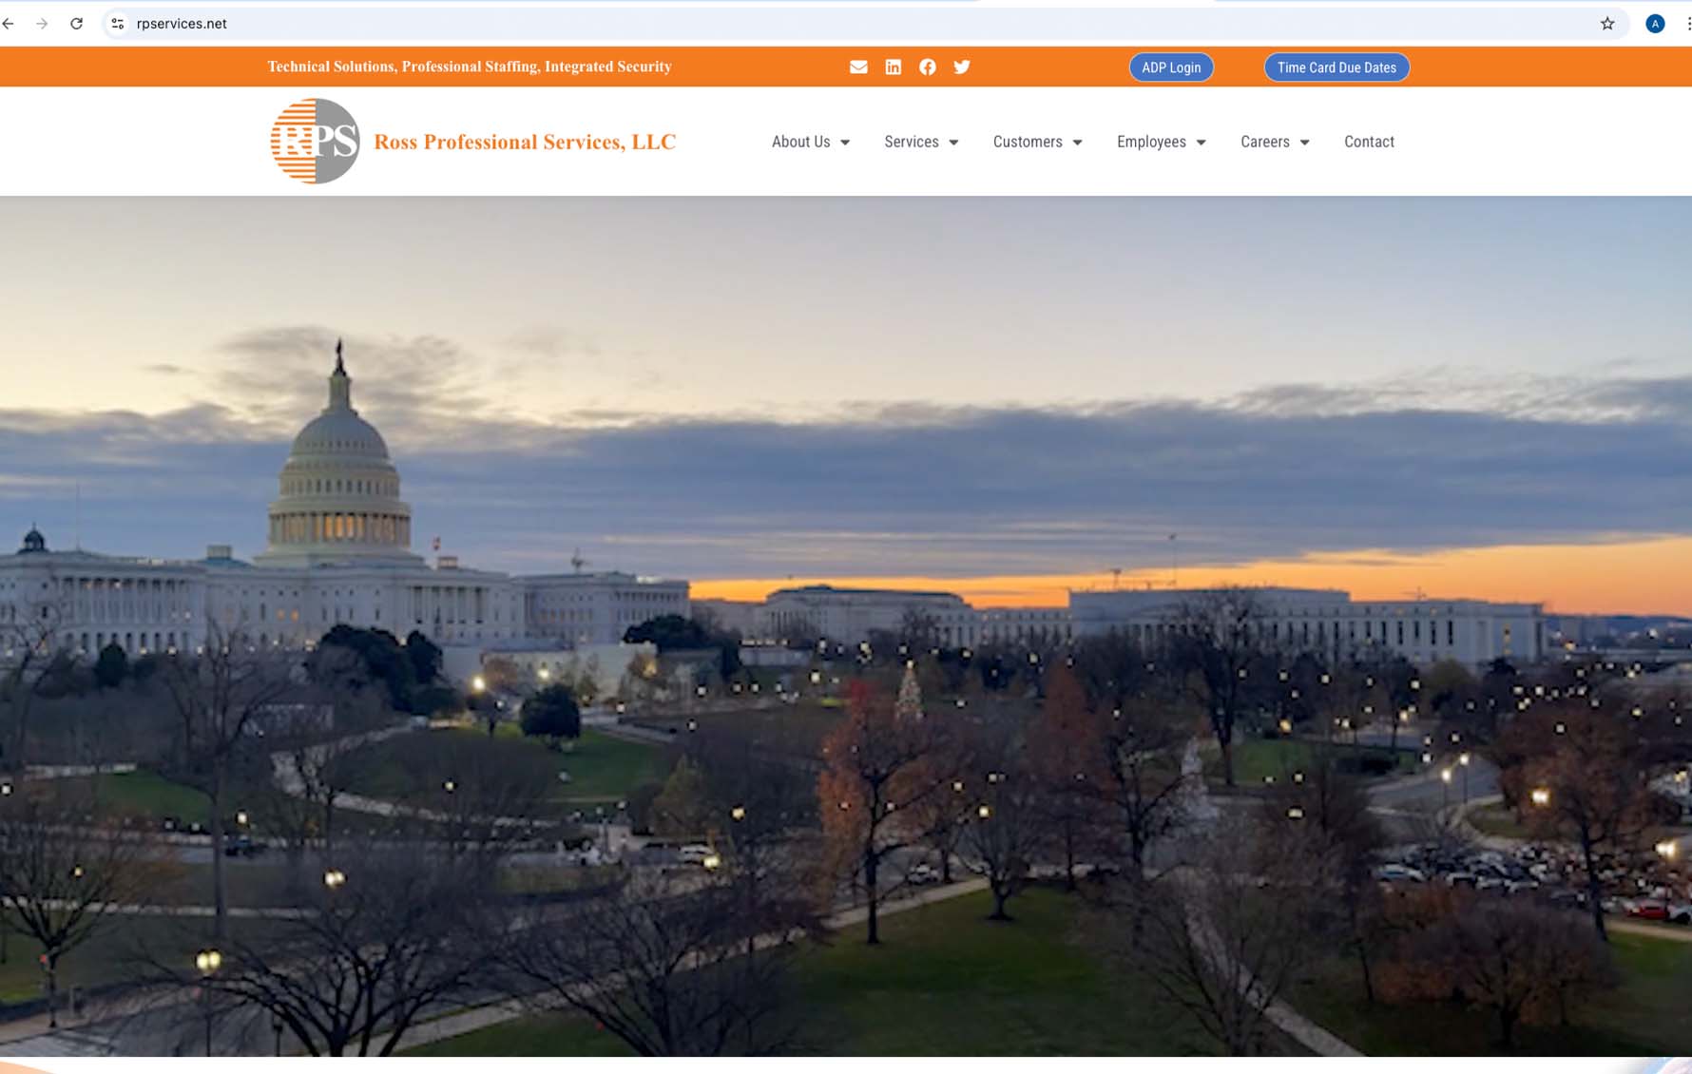Bookmark page with the star icon
The width and height of the screenshot is (1692, 1074).
(x=1607, y=24)
